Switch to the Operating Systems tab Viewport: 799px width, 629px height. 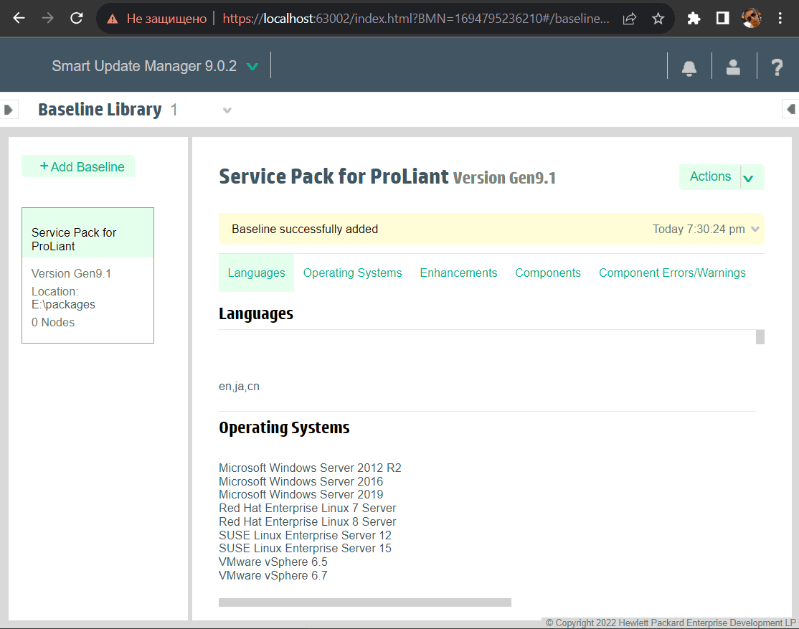click(x=353, y=273)
